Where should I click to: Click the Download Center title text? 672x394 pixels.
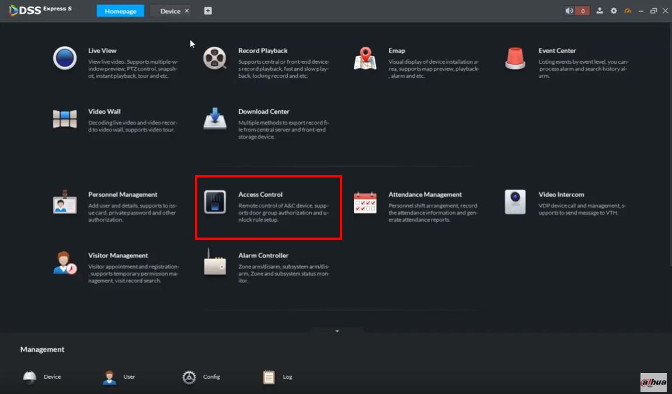point(264,111)
